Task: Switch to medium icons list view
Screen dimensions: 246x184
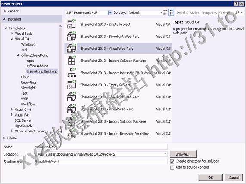Action: point(171,12)
